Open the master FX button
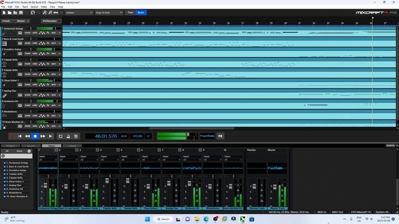The height and width of the screenshot is (224, 399). coord(220,136)
